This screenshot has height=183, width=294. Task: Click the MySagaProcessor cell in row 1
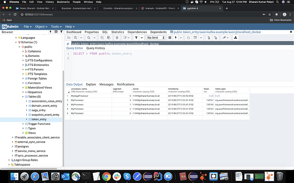point(91,96)
